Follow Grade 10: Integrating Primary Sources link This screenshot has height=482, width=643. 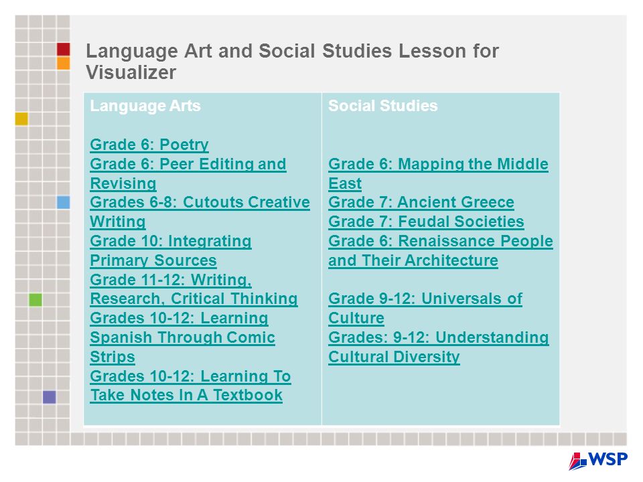coord(171,250)
